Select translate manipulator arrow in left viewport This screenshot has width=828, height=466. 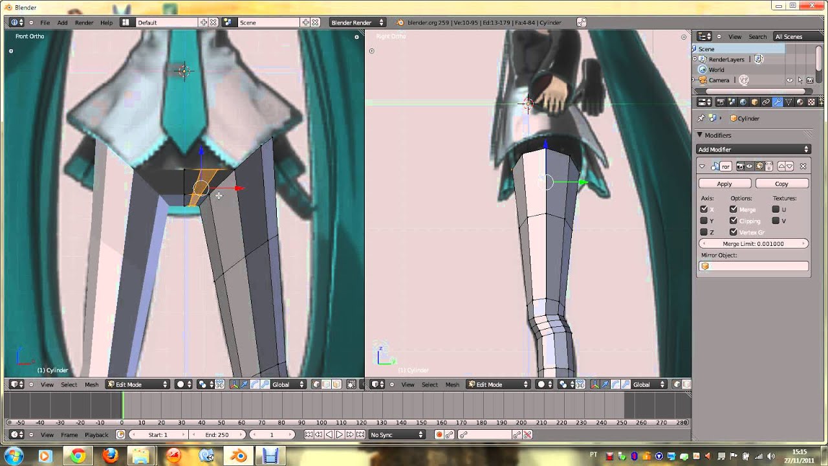245,384
